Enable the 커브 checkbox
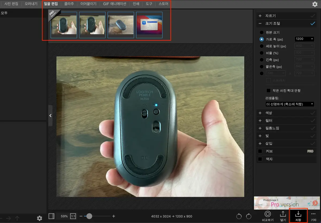Screen dimensions: 321x223 260,151
